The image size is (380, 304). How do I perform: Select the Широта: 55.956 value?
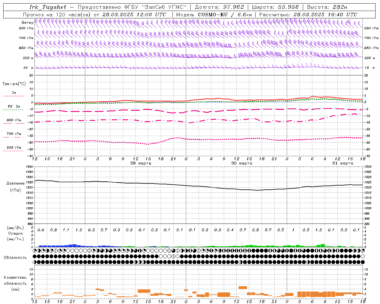[275, 7]
